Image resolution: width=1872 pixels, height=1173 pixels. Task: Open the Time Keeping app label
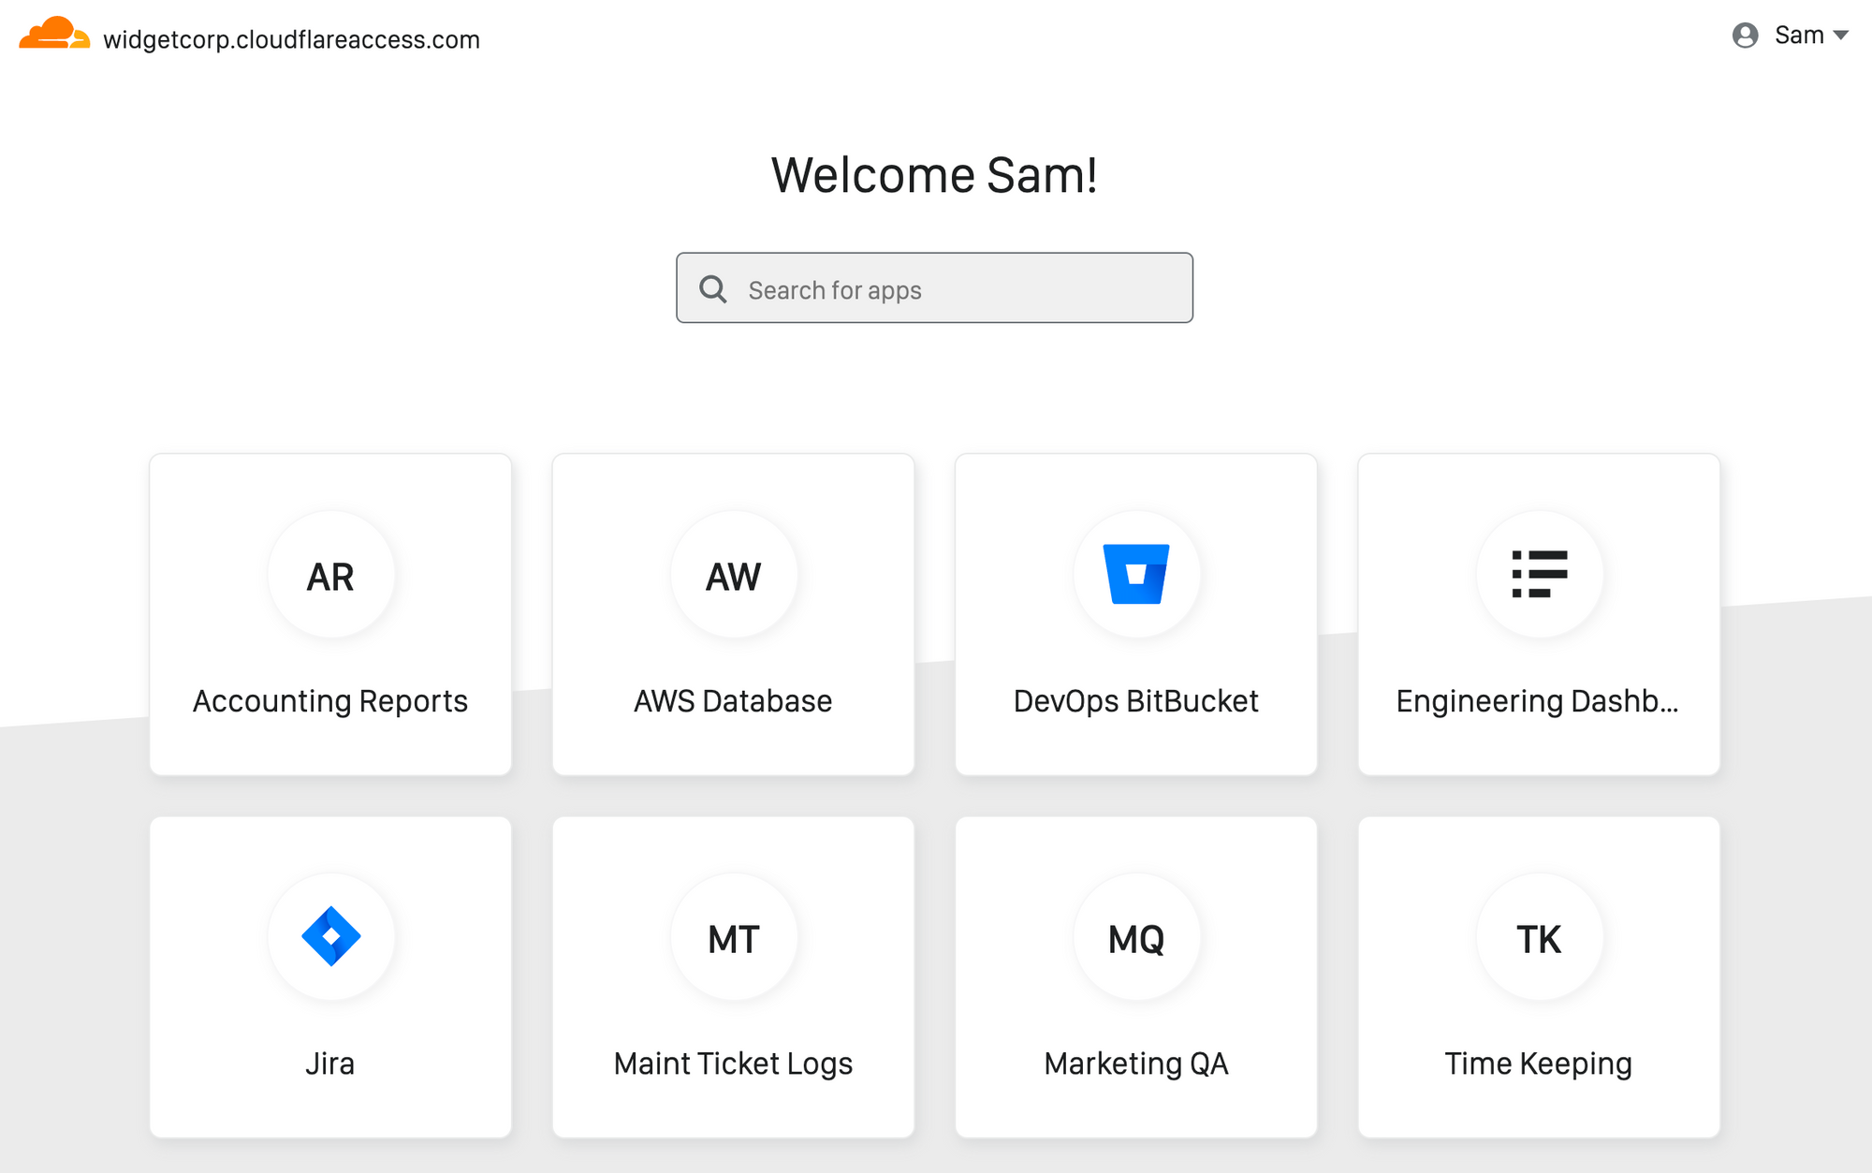pyautogui.click(x=1538, y=1063)
